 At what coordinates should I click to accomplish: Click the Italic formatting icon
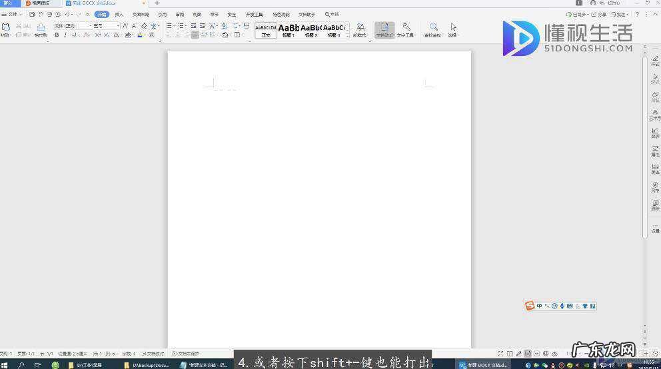[65, 35]
